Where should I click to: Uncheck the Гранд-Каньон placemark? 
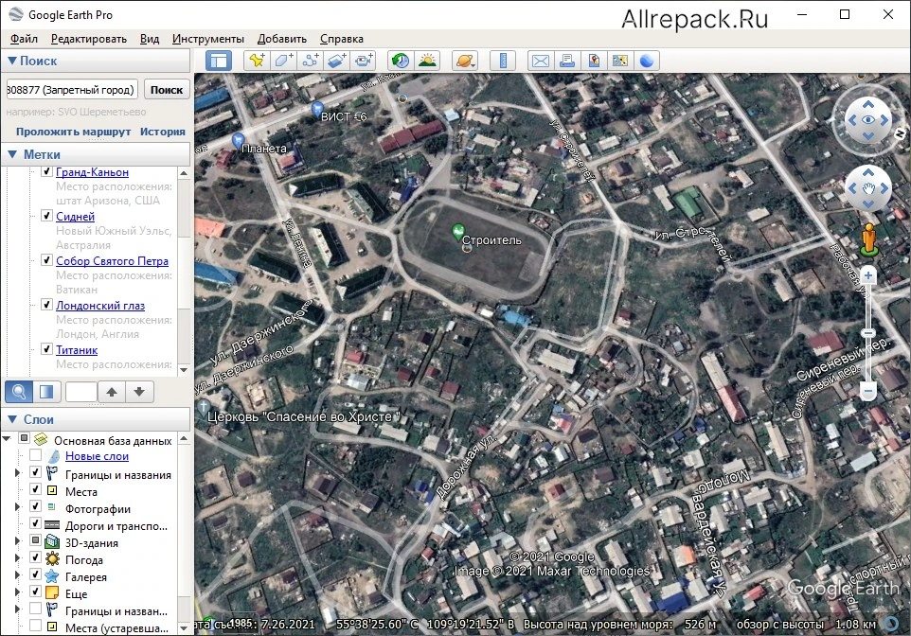47,171
